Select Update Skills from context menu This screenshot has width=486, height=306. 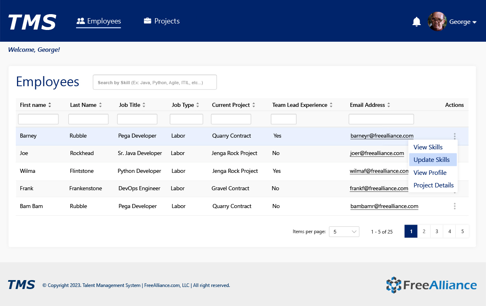click(x=431, y=160)
